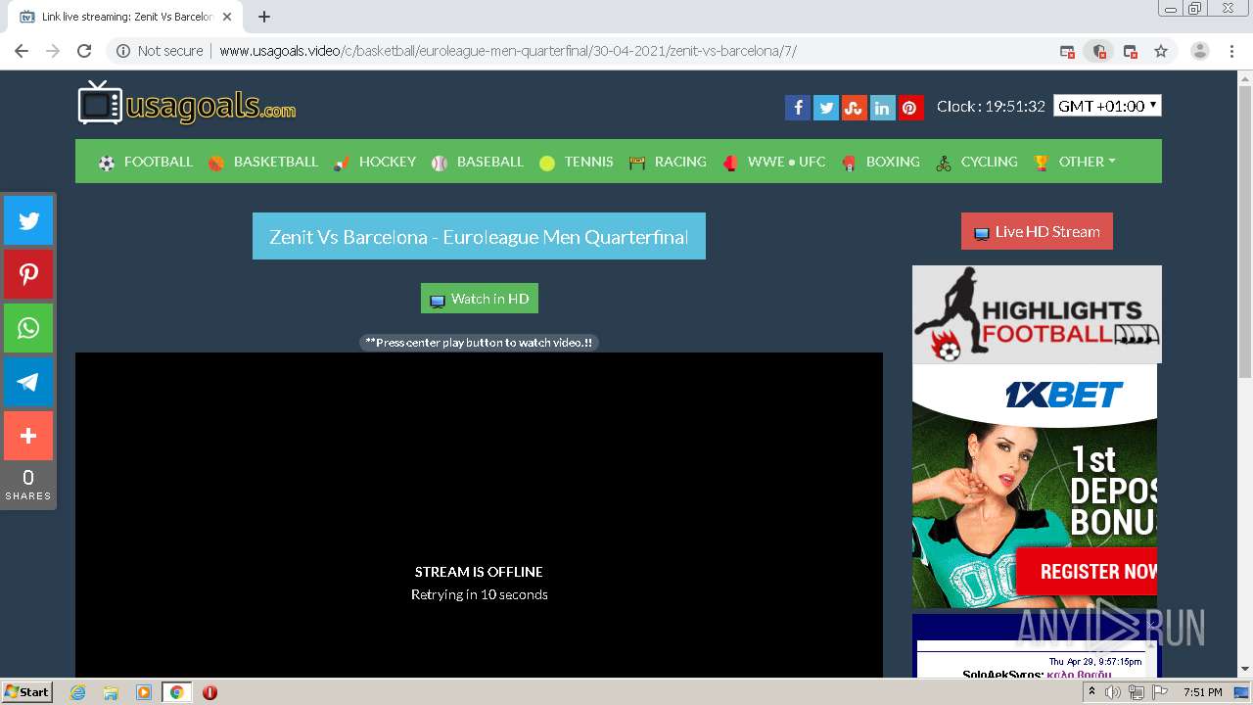
Task: Reload the page in Chrome
Action: [84, 51]
